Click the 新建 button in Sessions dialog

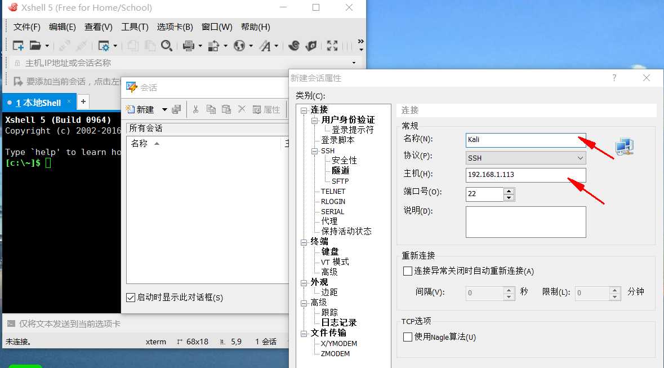coord(141,109)
